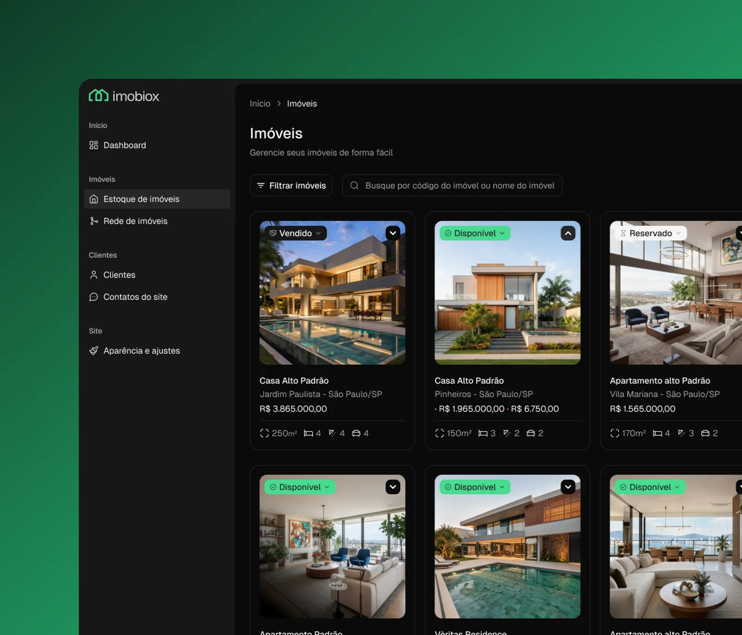
Task: Click price R$ 1.565.000,00
Action: tap(643, 409)
